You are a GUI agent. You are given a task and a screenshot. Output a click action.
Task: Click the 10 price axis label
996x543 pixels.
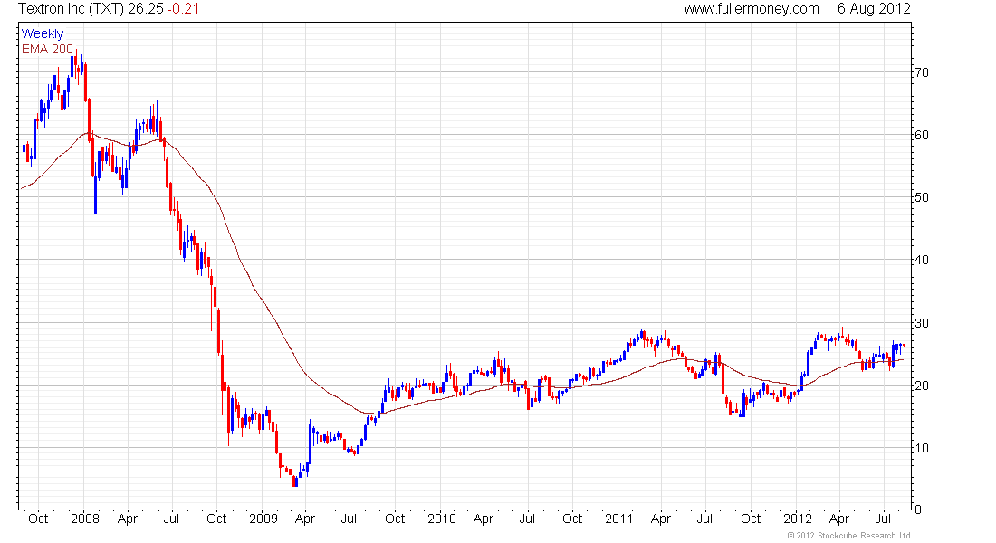921,448
